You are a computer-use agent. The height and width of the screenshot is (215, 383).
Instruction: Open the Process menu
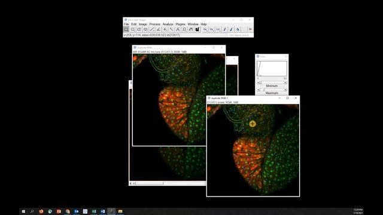click(154, 24)
